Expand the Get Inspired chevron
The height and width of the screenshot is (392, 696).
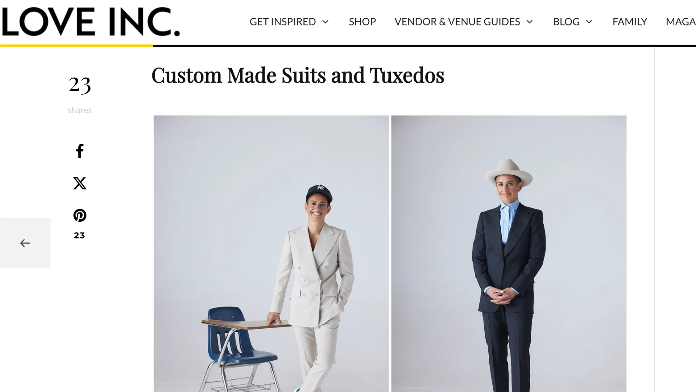coord(326,22)
